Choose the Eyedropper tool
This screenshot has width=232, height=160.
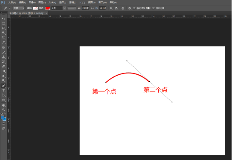(3, 42)
